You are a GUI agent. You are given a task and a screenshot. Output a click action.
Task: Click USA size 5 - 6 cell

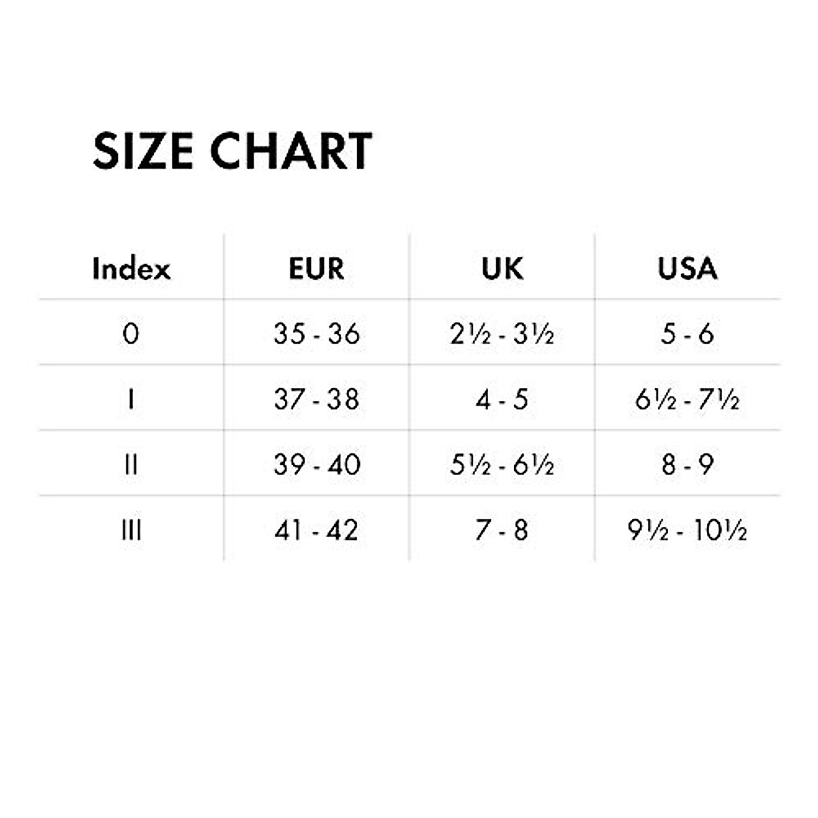point(687,333)
